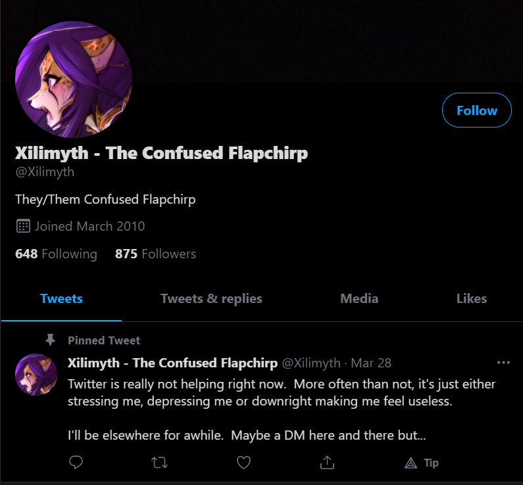Switch to Tweets & replies tab

pos(211,298)
